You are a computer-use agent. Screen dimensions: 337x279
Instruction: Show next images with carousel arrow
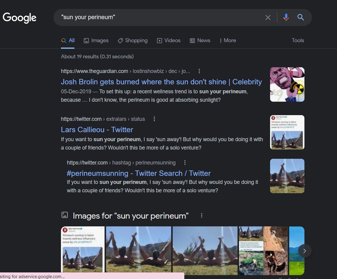tap(304, 251)
